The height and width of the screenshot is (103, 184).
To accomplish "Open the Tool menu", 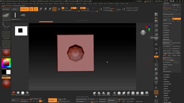I will coord(105,3).
